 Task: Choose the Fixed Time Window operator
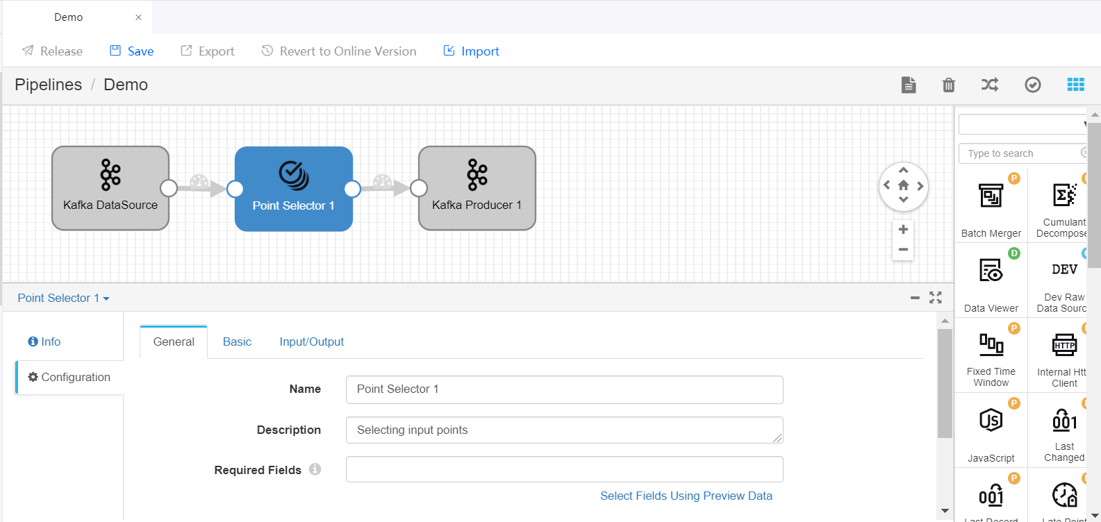tap(991, 354)
